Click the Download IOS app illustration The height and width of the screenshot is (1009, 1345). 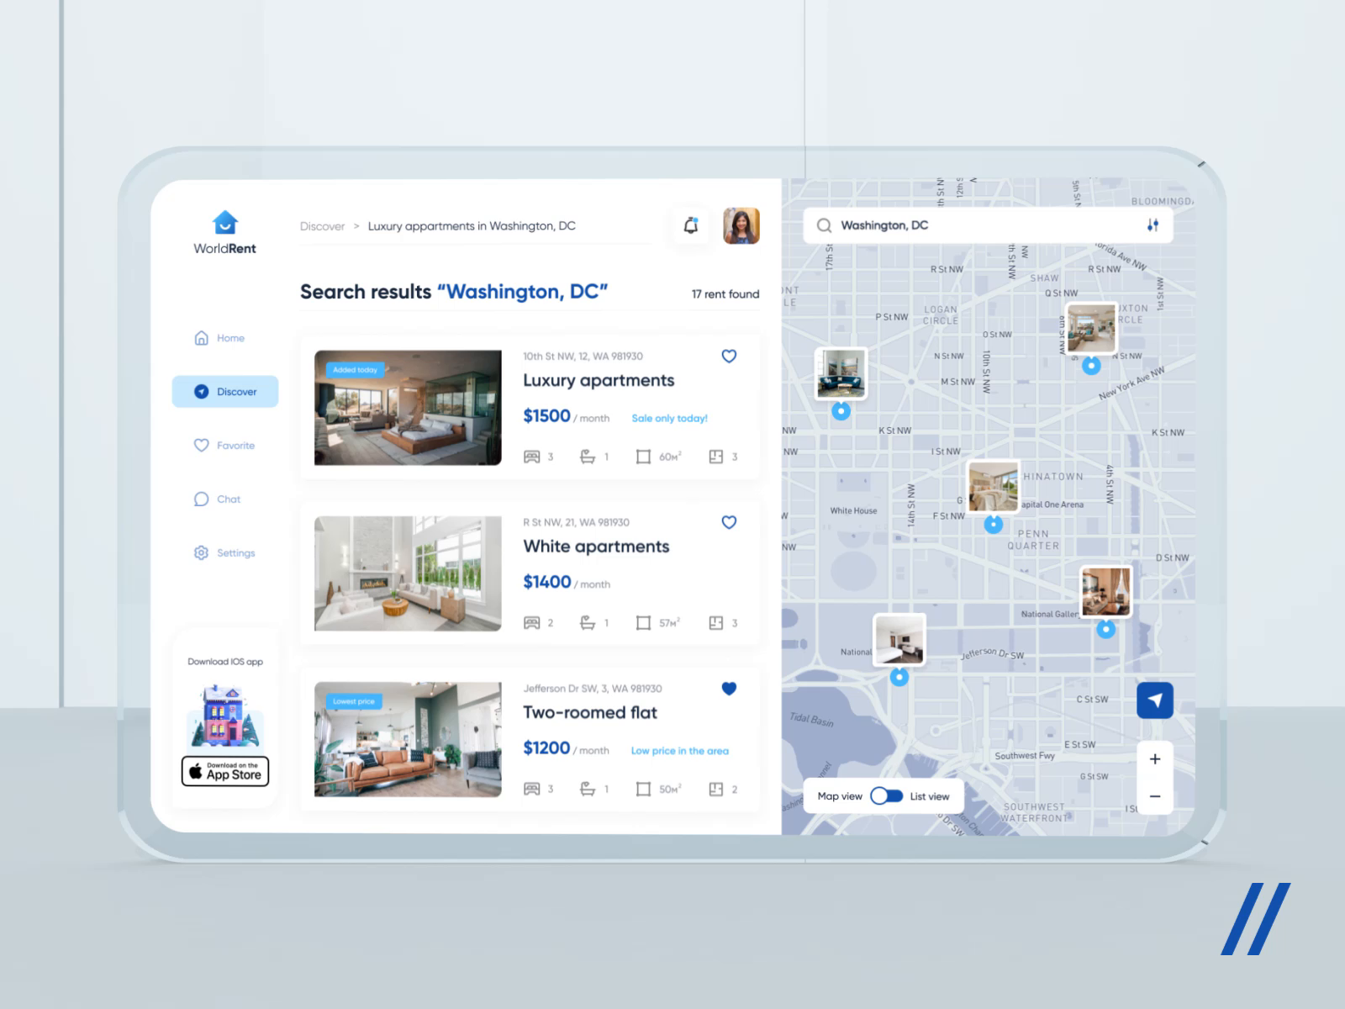[225, 716]
